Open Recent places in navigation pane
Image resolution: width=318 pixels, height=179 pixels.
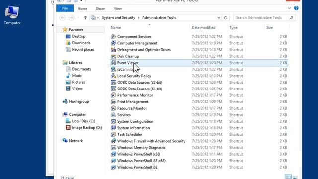pos(83,49)
